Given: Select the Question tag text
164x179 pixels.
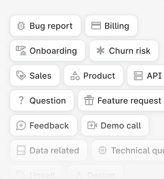Looking at the screenshot, I should (x=48, y=101).
